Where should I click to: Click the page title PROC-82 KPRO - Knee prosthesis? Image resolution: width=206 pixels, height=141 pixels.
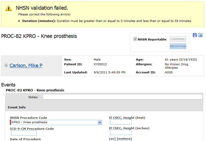click(39, 36)
